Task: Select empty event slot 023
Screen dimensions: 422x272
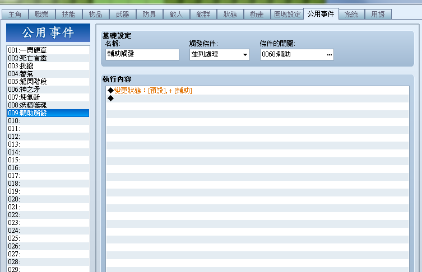Action: (x=48, y=223)
